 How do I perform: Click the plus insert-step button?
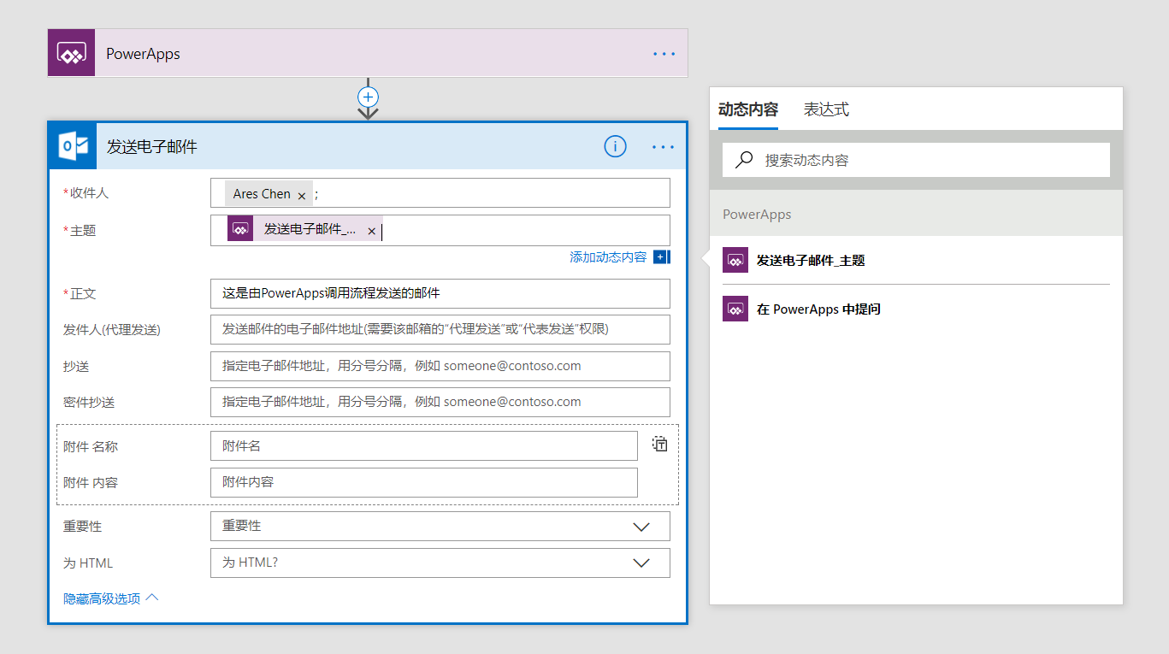[x=368, y=97]
